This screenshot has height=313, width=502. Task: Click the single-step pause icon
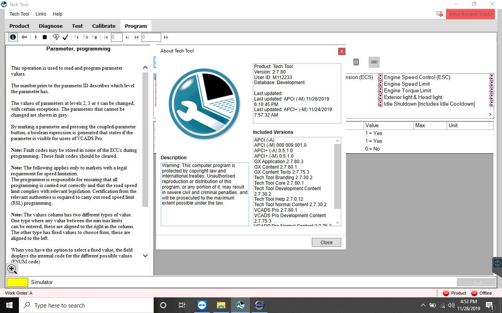click(85, 37)
